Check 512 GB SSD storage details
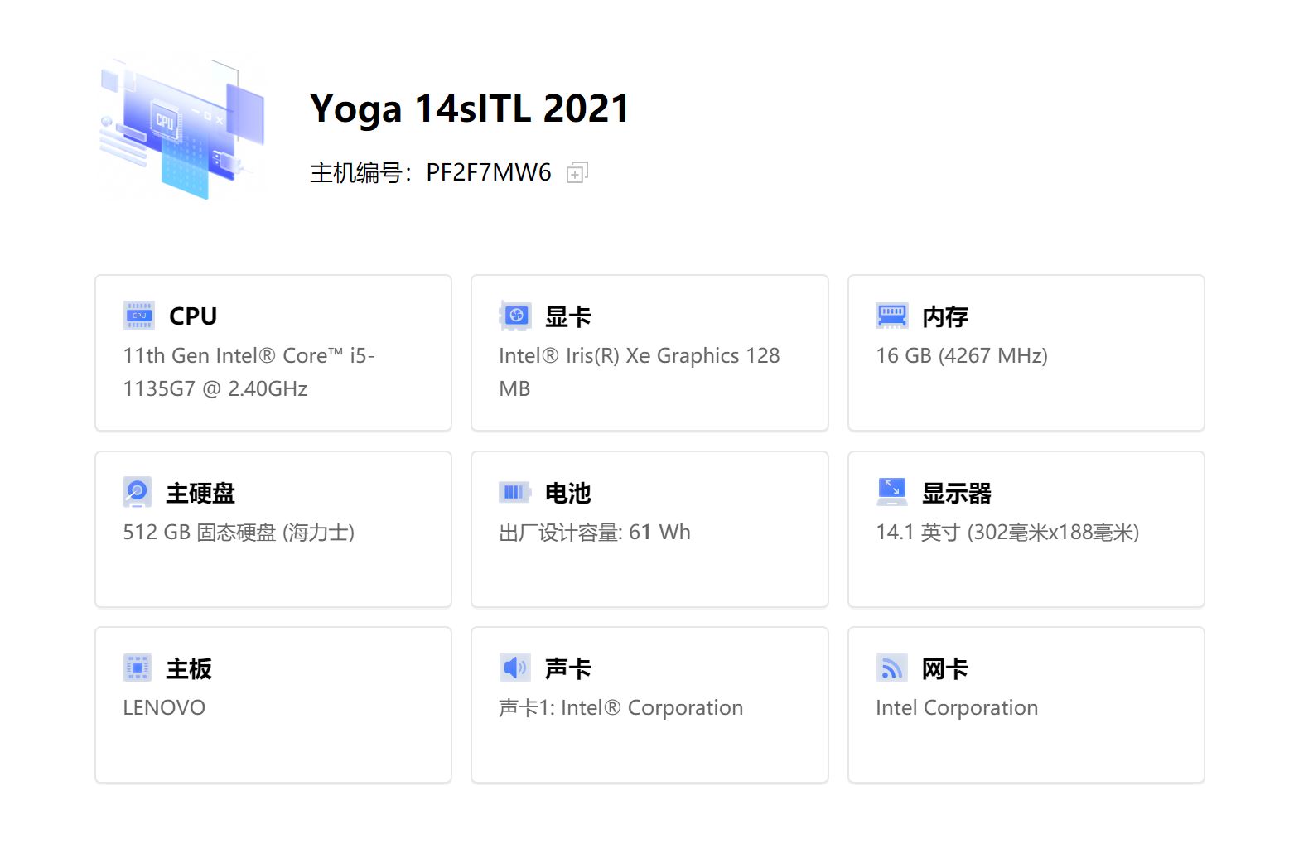 pos(239,532)
